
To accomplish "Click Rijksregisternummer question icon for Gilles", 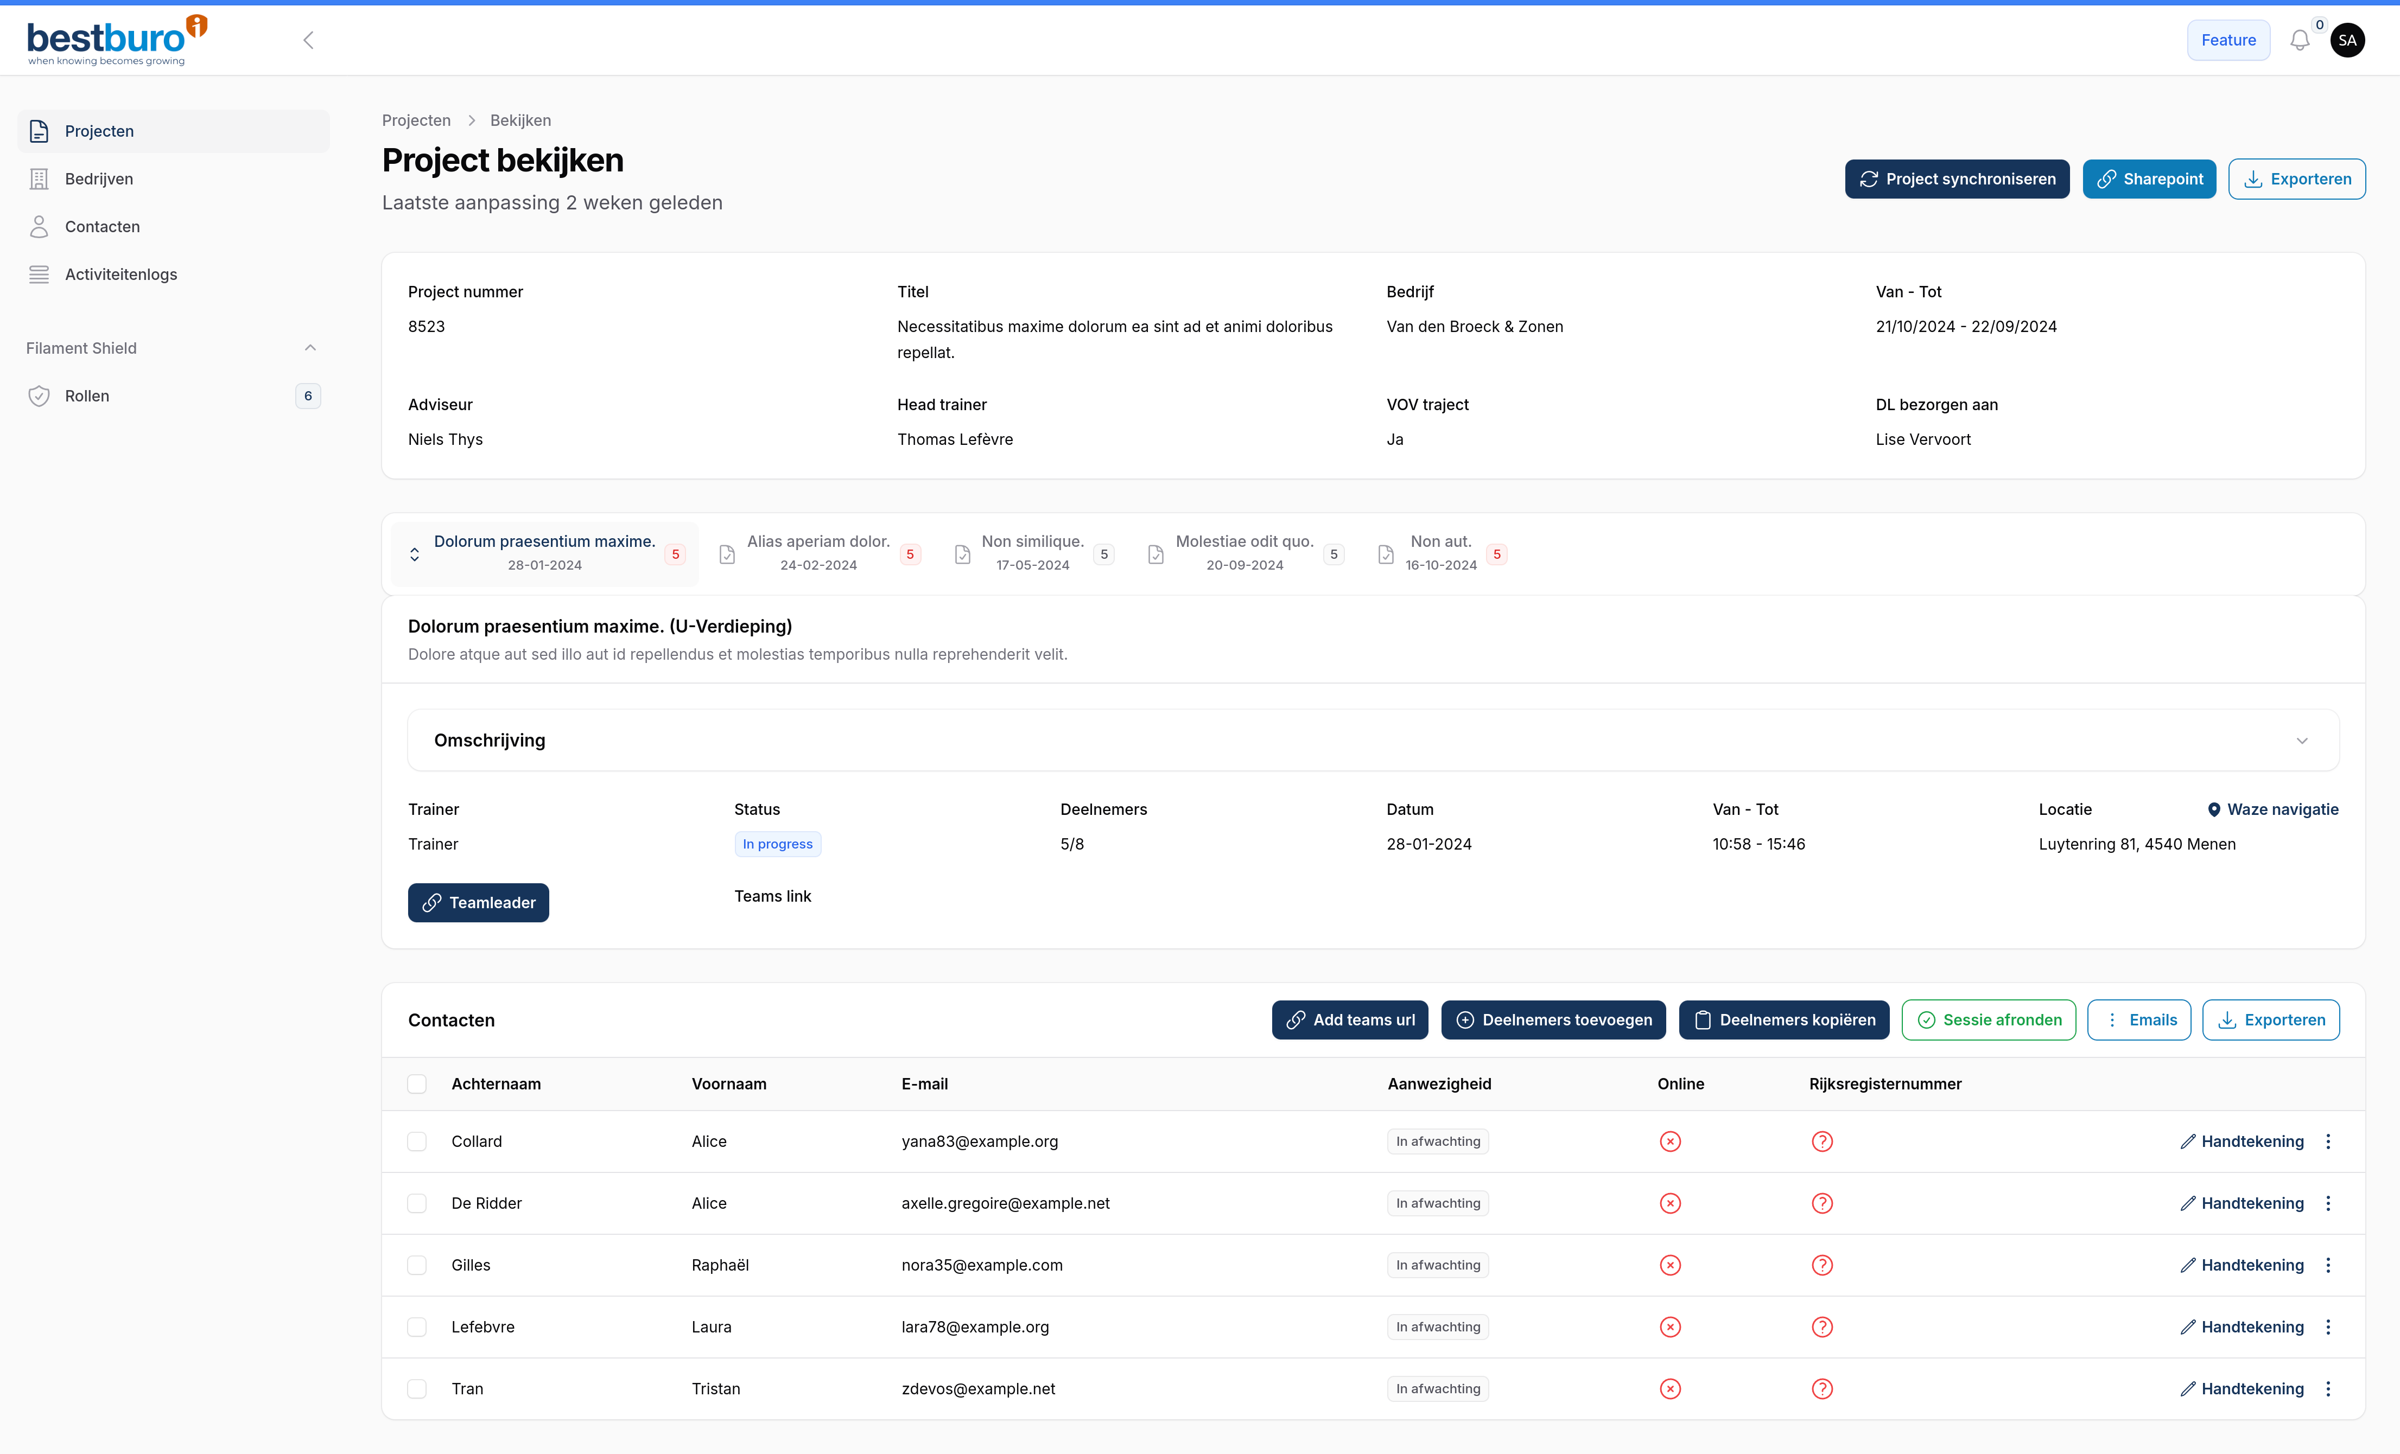I will point(1821,1265).
